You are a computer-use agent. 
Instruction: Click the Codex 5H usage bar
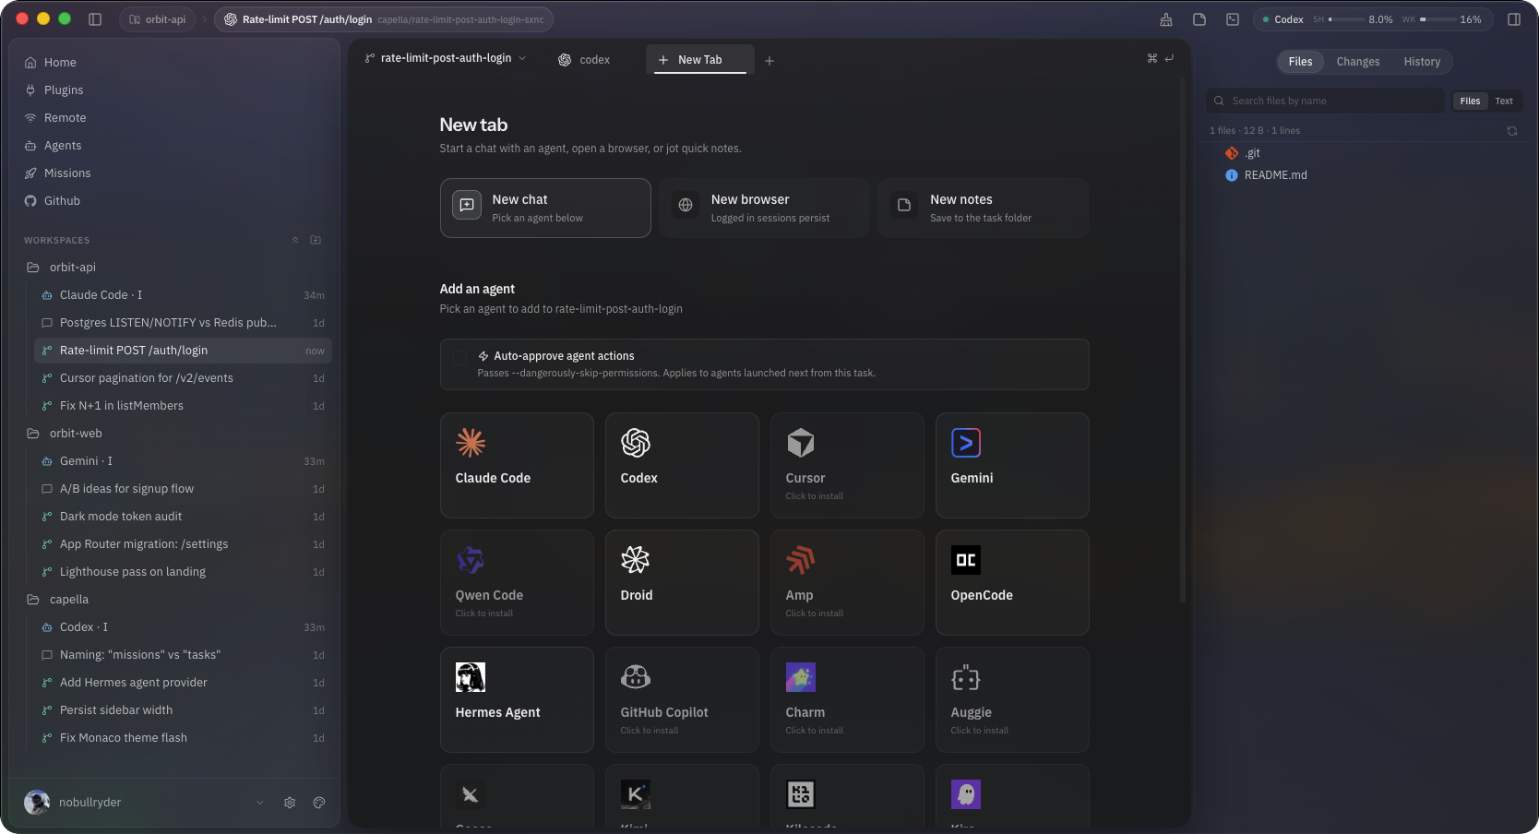(x=1346, y=19)
